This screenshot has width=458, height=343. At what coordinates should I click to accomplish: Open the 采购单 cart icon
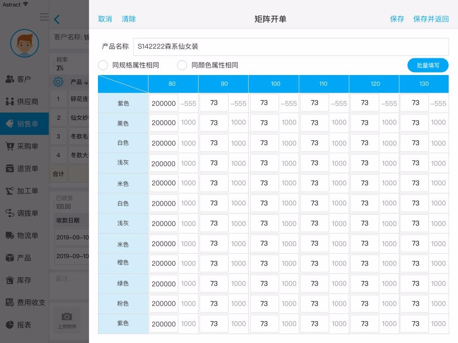pos(9,146)
